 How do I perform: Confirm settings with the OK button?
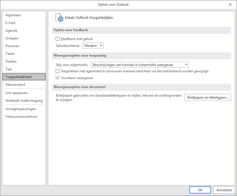(x=200, y=190)
